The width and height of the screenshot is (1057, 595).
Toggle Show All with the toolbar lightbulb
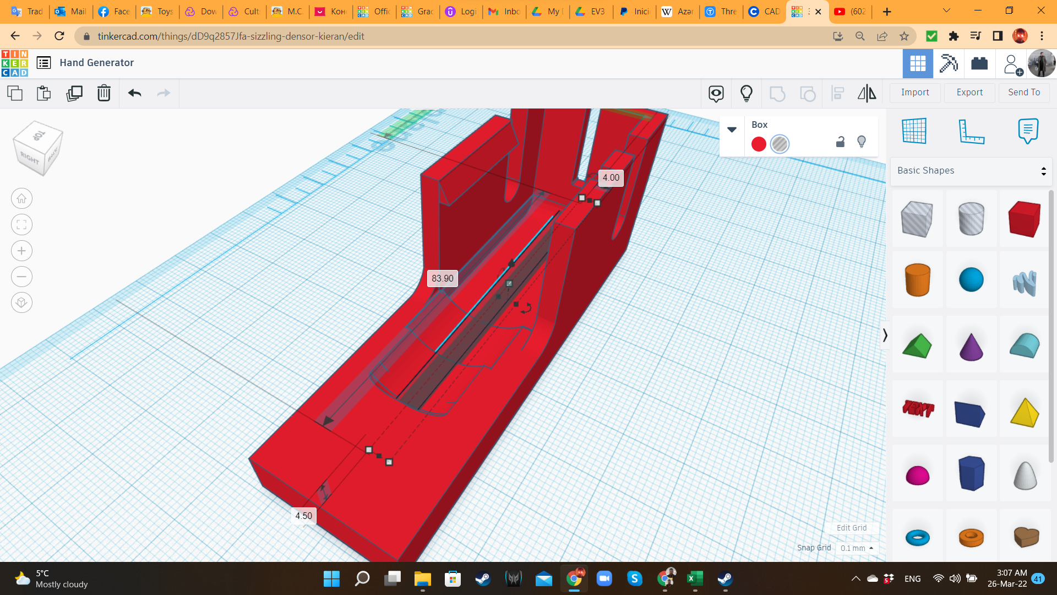pos(747,94)
